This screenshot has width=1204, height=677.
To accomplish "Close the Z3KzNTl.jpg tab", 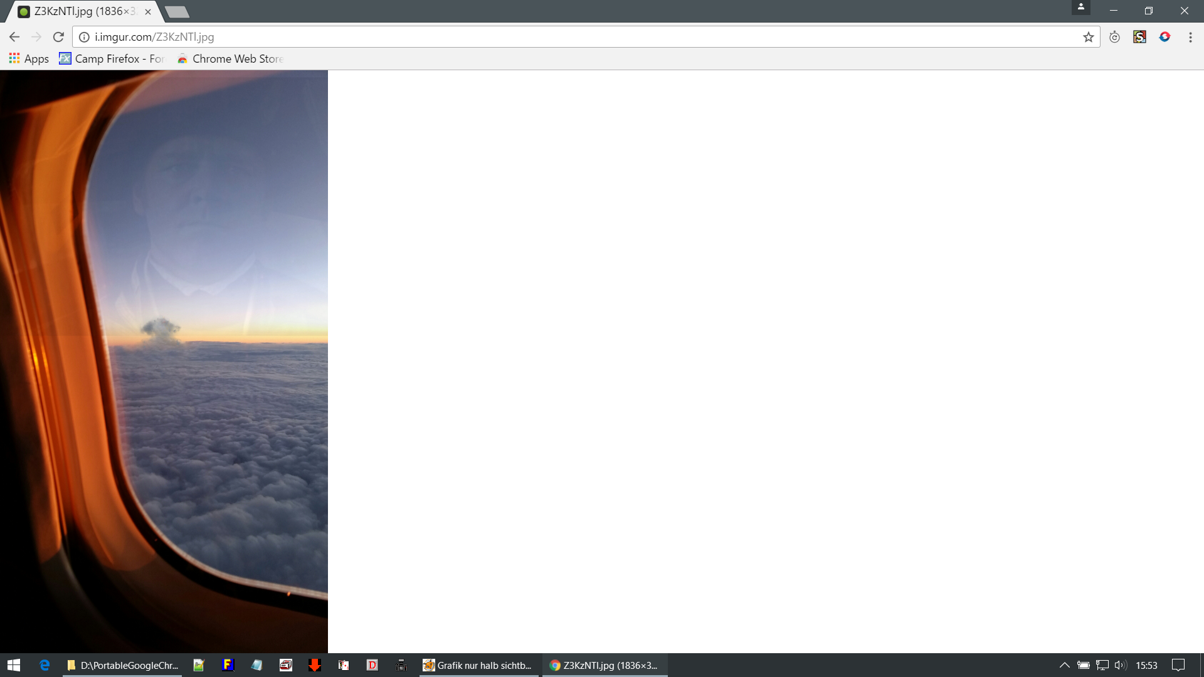I will (x=148, y=11).
